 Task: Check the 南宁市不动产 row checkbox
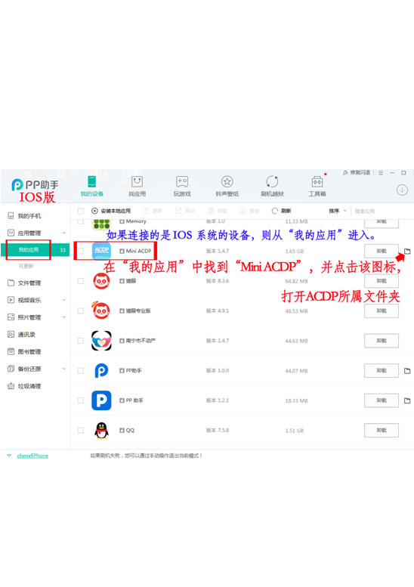pos(81,341)
